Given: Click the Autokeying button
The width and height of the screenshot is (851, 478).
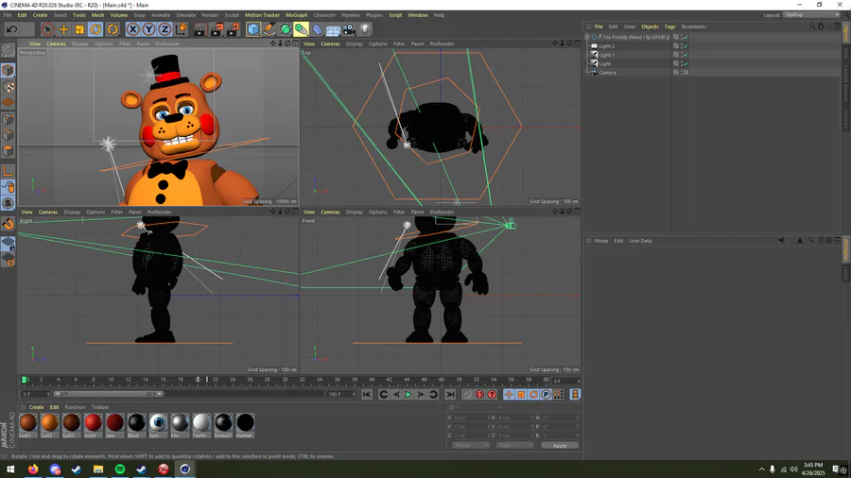Looking at the screenshot, I should pyautogui.click(x=479, y=395).
